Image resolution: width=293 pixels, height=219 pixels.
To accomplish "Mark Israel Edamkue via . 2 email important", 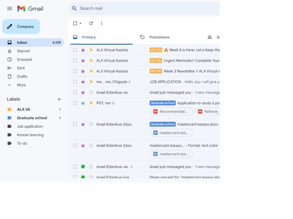I will click(x=91, y=167).
